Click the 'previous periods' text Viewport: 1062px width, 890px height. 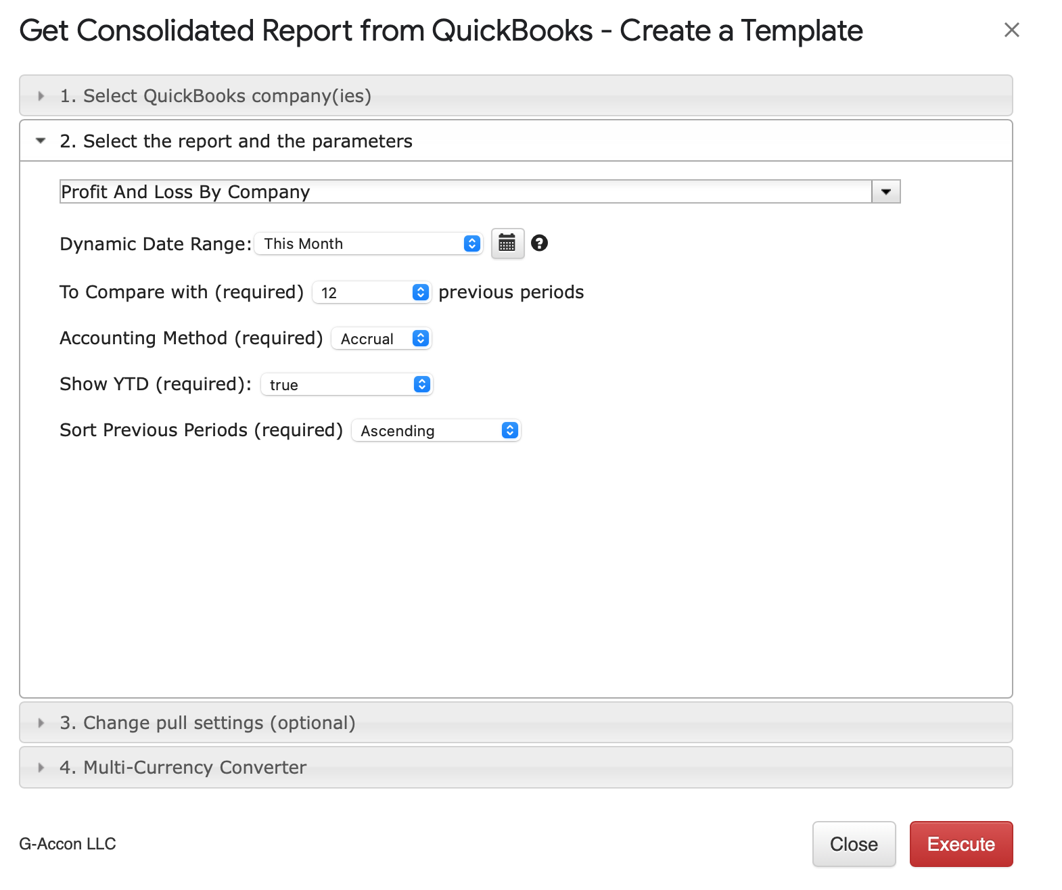511,292
